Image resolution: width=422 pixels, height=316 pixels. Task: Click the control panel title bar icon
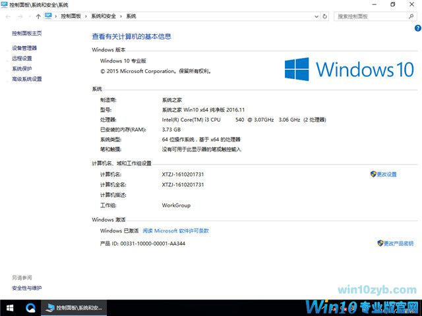(x=5, y=5)
